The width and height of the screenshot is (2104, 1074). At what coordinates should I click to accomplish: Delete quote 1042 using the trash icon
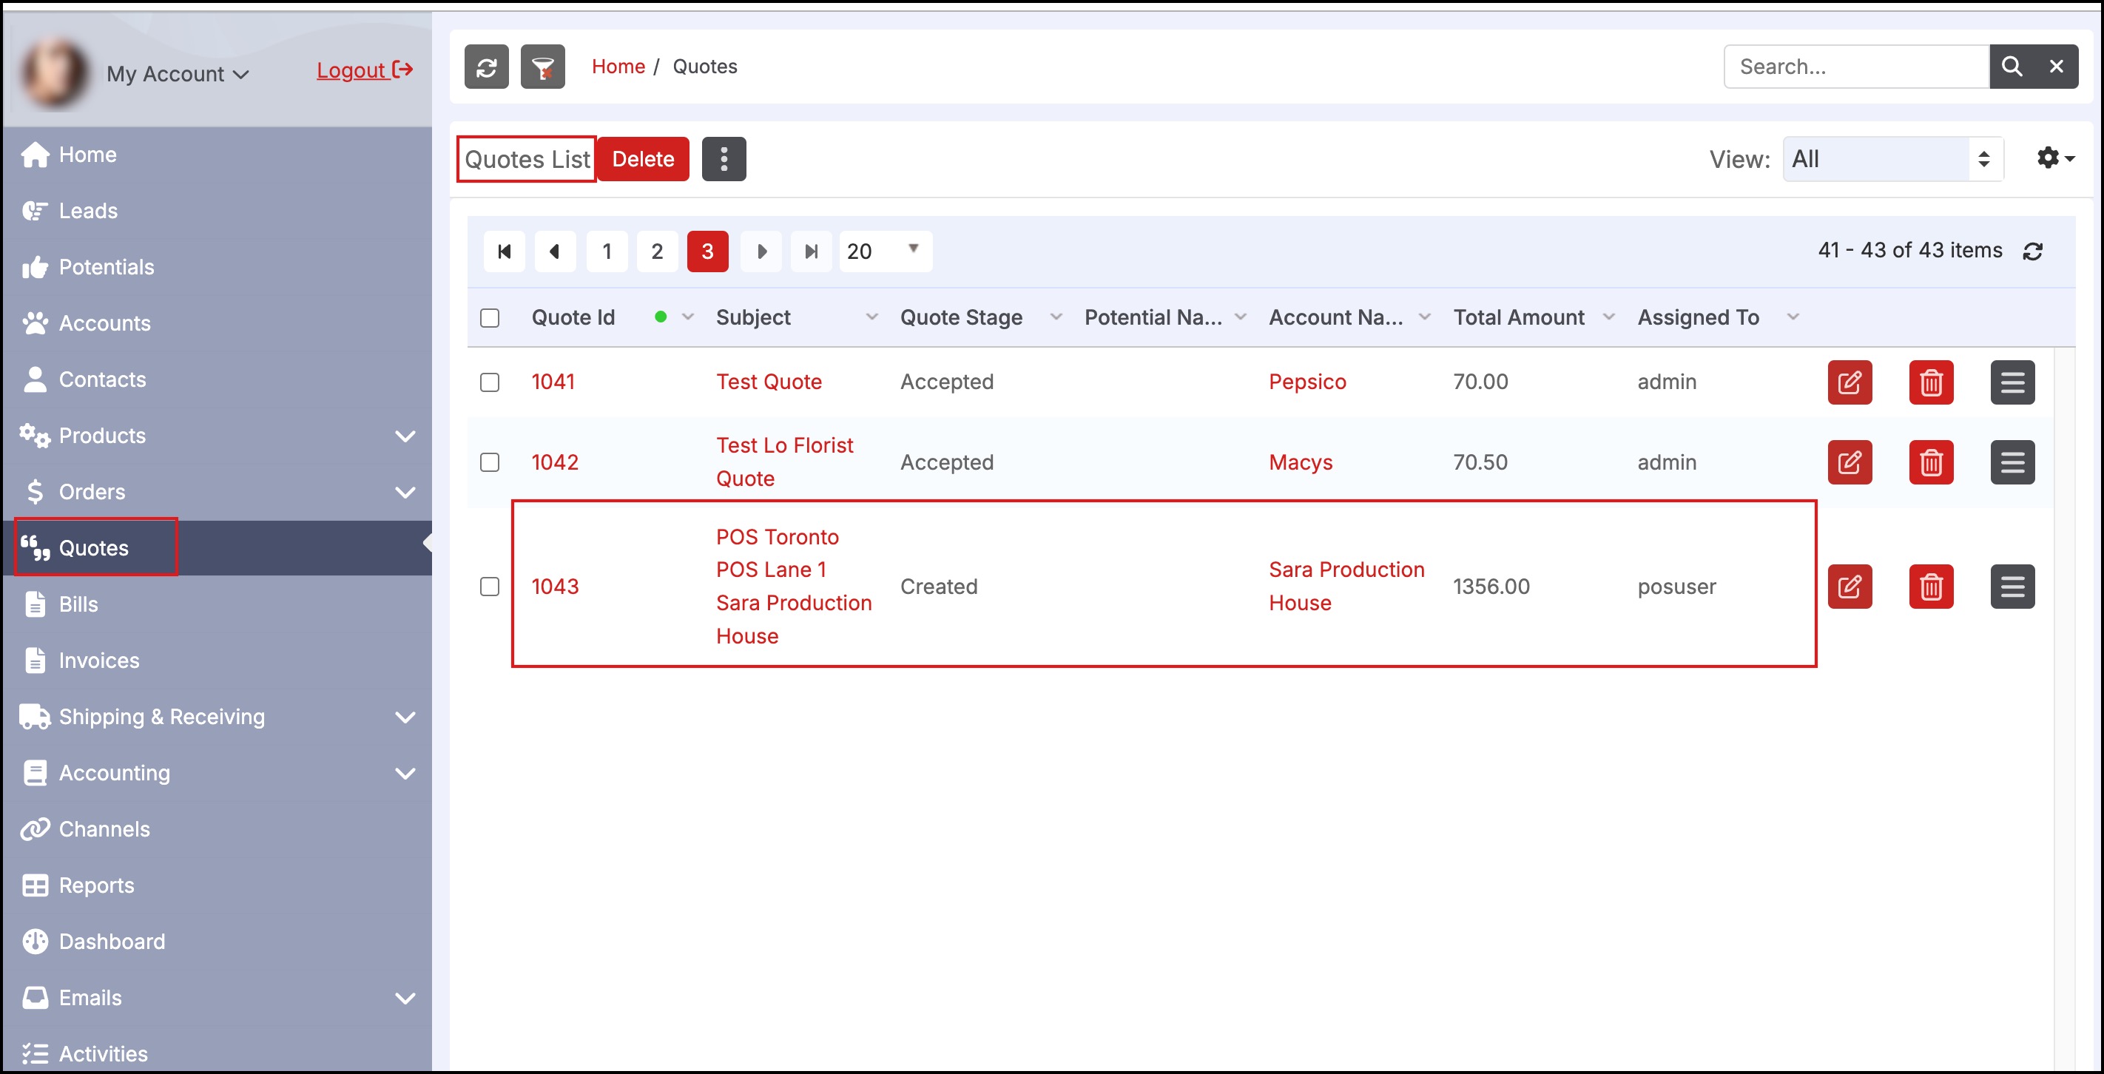[1931, 462]
